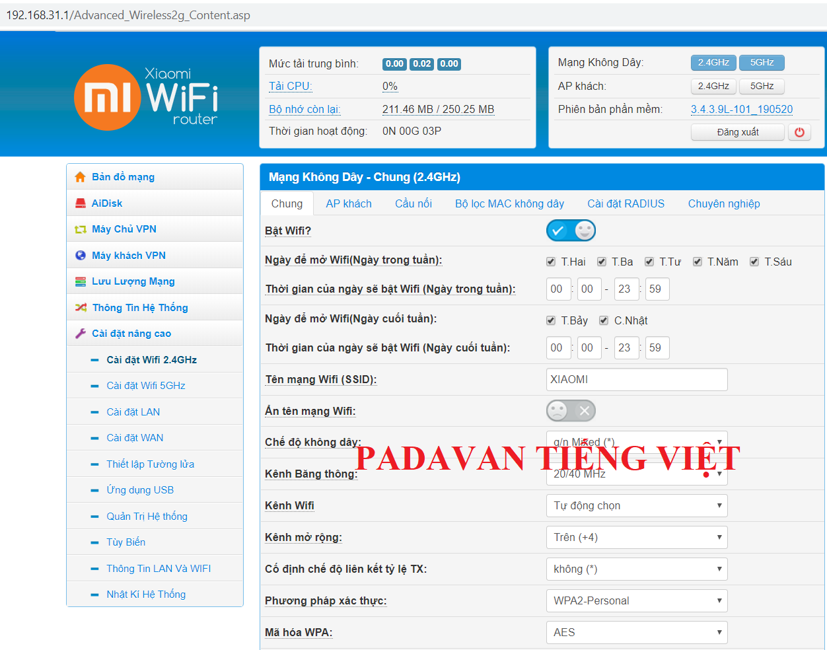This screenshot has width=827, height=650.
Task: Open Cài đặt LAN in the sidebar
Action: [x=133, y=412]
